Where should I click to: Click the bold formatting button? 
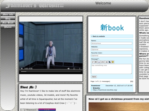[96, 62]
